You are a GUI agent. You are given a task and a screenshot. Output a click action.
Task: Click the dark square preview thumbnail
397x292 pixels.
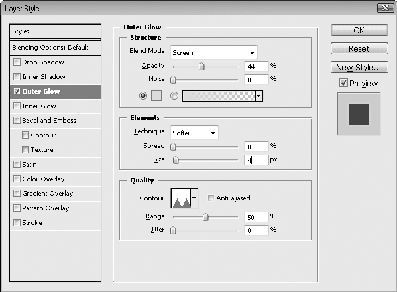[359, 114]
